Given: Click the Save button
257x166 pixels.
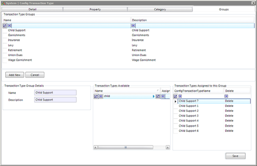Looking at the screenshot, I should [x=235, y=156].
